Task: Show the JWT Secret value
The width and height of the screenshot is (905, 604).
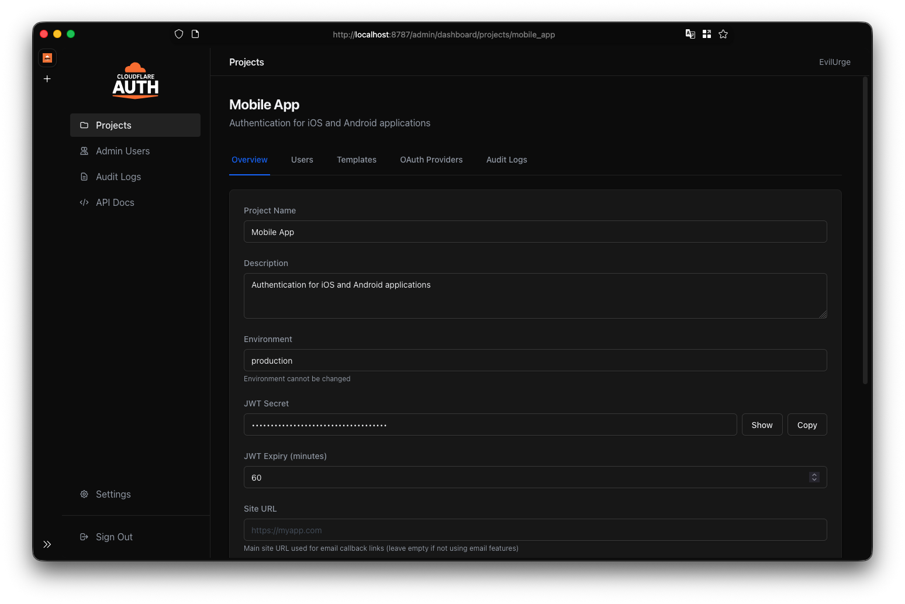Action: pyautogui.click(x=762, y=425)
